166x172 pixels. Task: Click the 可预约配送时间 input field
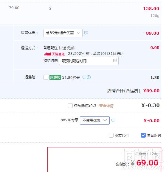[89, 61]
